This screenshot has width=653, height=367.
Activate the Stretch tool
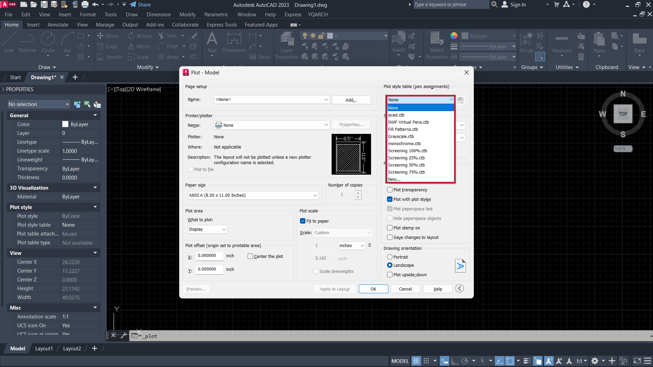tap(109, 57)
